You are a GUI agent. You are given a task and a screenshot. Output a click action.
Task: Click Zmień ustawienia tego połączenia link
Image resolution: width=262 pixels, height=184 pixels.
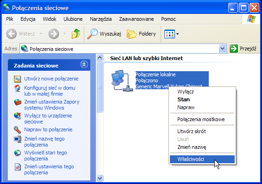coord(49,170)
